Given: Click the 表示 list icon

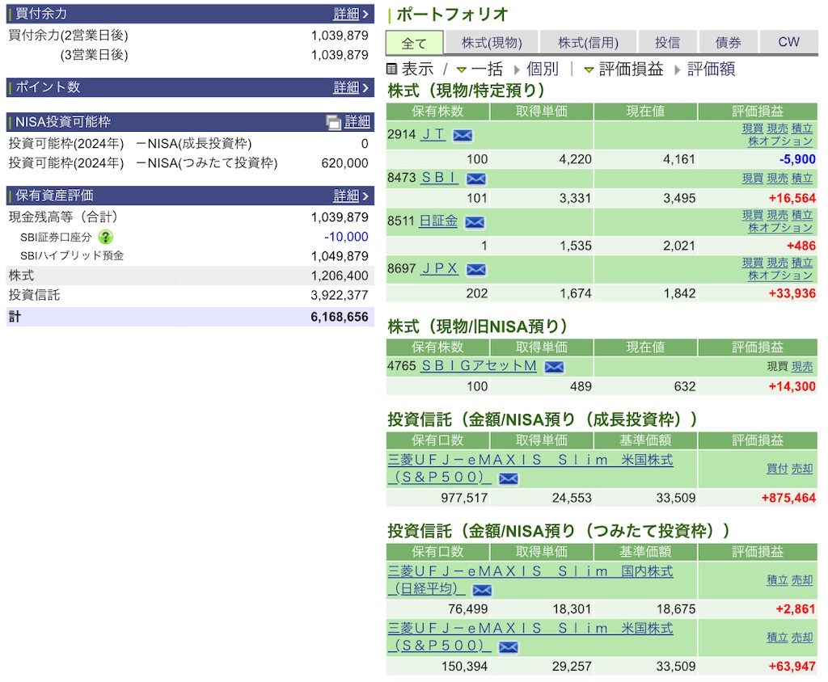Looking at the screenshot, I should click(391, 69).
